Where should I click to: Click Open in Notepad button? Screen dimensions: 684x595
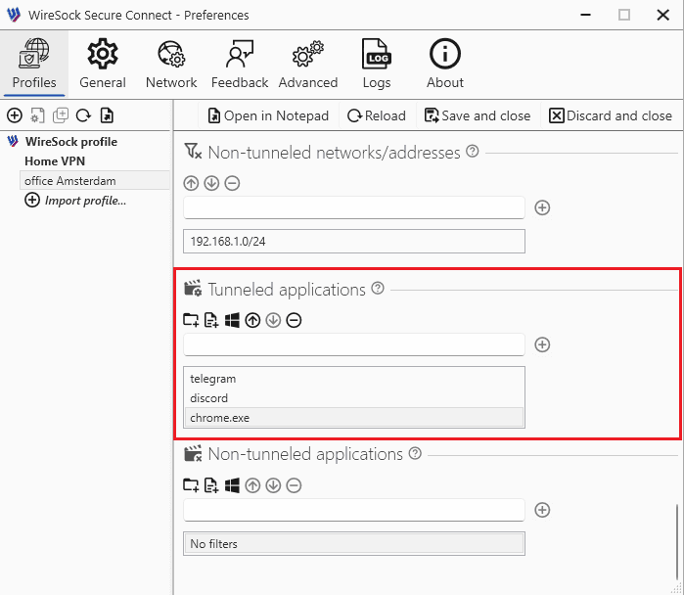coord(269,115)
